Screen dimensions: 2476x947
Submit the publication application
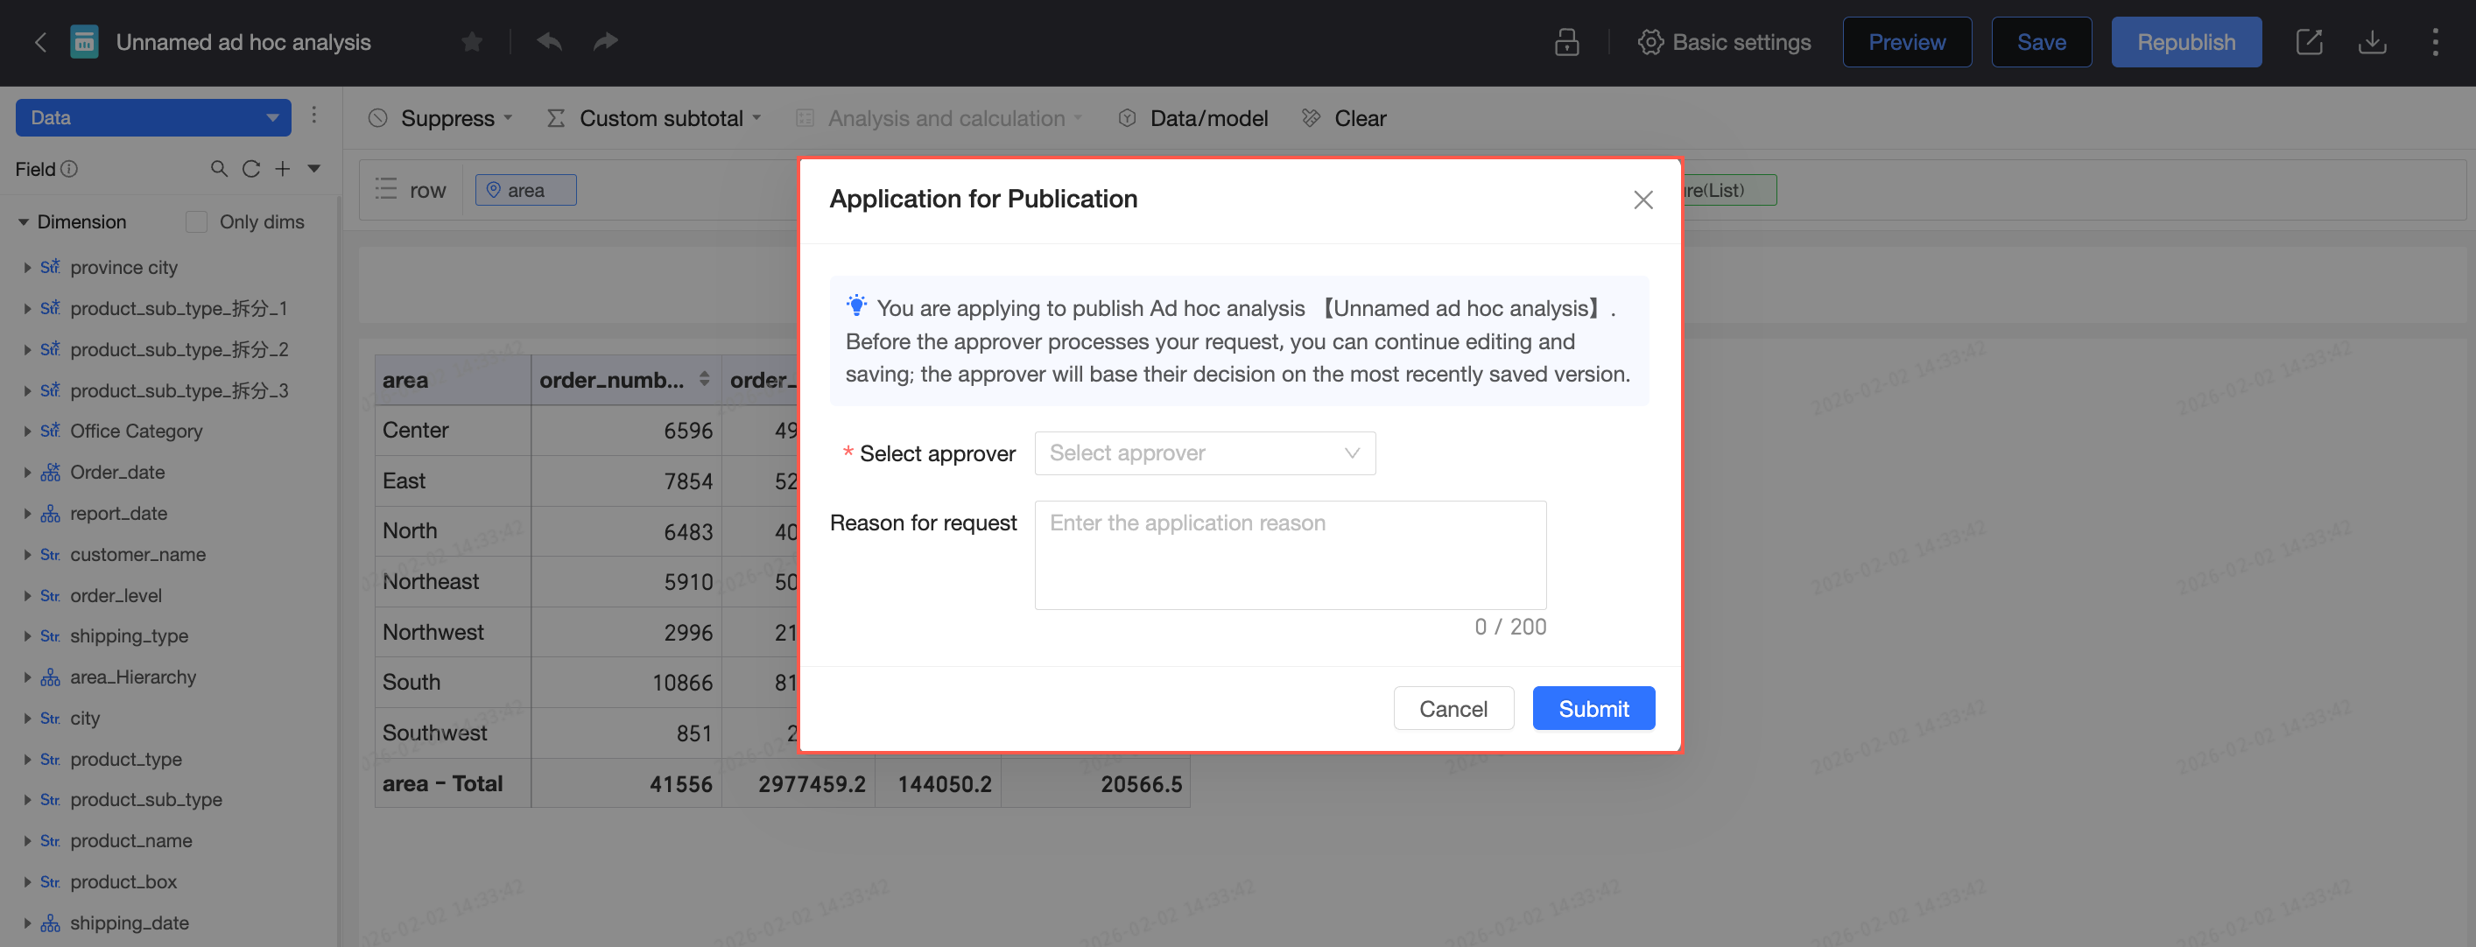1593,709
